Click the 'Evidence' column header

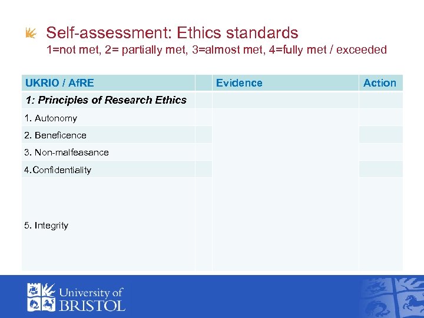(x=239, y=83)
